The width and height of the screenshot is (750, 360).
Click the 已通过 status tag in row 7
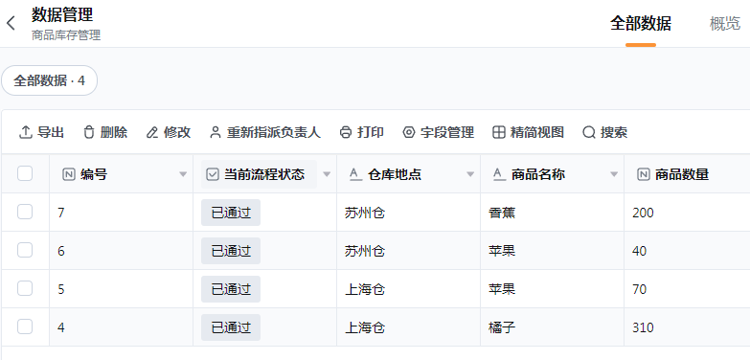[231, 213]
